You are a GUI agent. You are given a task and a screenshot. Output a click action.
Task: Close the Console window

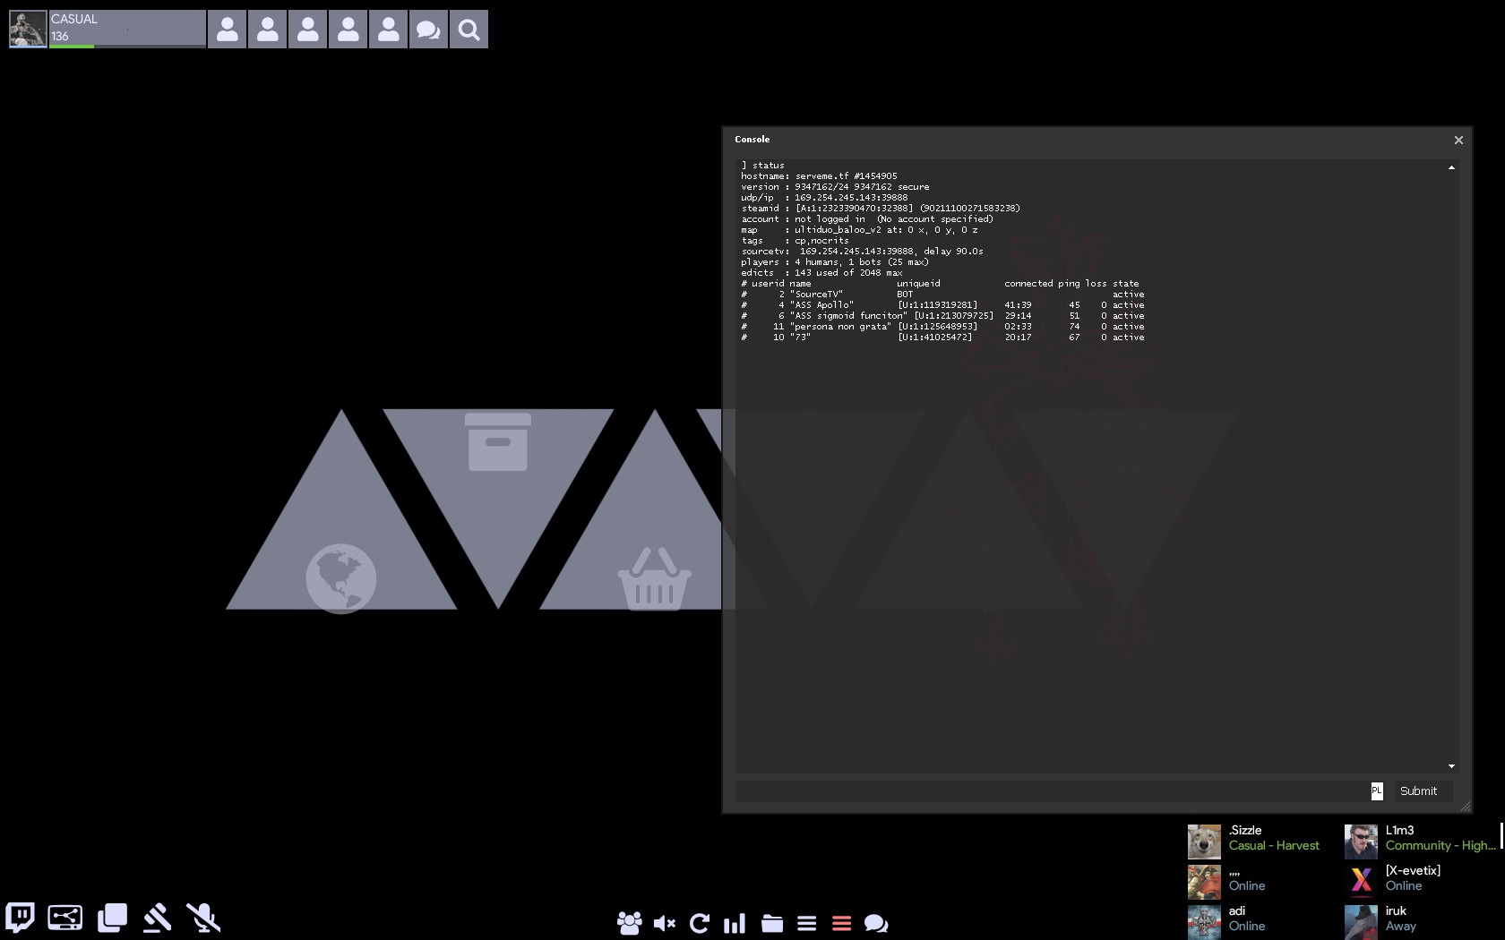(1458, 140)
